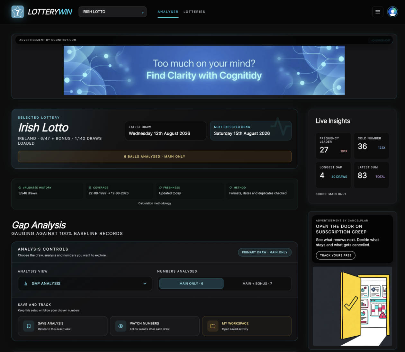This screenshot has height=352, width=405.
Task: Open My Workspace saved activity
Action: pos(247,326)
